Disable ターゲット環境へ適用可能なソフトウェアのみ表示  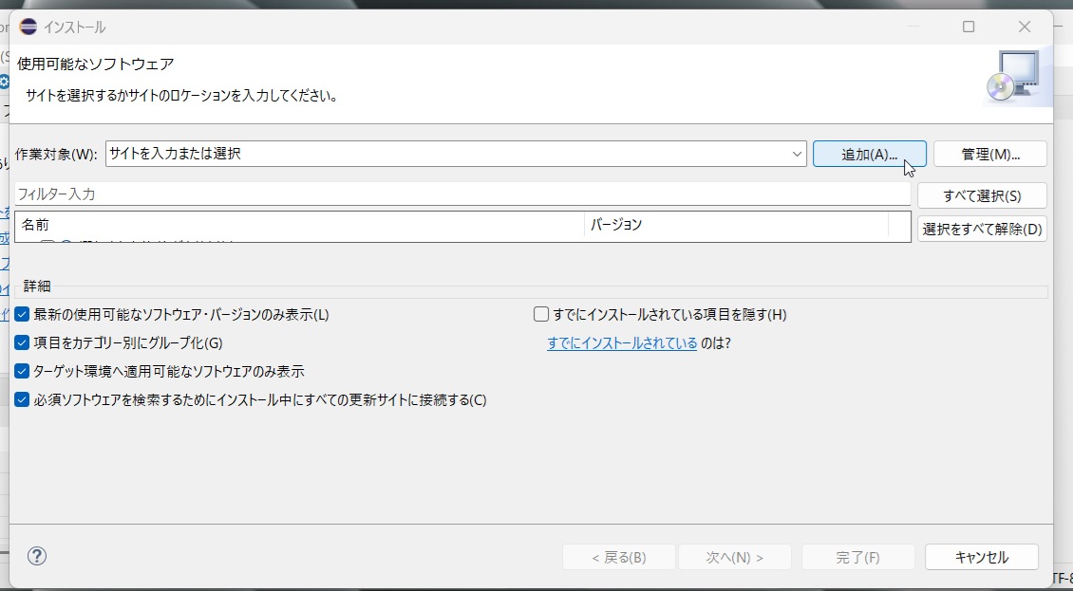point(23,372)
